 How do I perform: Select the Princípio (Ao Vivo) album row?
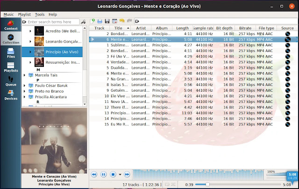tap(52, 52)
